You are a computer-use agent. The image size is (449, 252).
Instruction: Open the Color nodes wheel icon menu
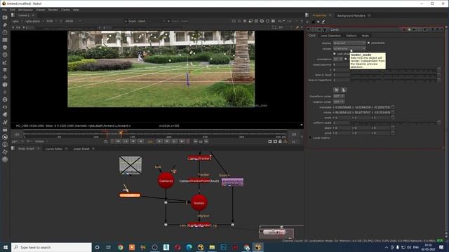(x=5, y=48)
